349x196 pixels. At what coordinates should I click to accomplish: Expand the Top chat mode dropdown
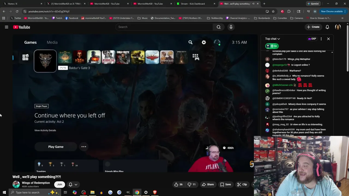pos(272,39)
